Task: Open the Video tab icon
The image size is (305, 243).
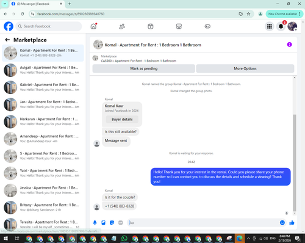Action: pos(151,26)
